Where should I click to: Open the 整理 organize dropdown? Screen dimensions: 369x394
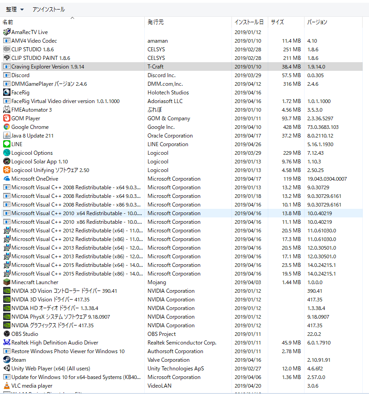click(x=15, y=10)
